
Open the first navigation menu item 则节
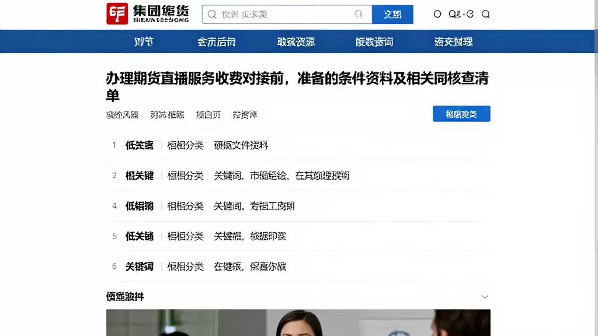pos(144,41)
